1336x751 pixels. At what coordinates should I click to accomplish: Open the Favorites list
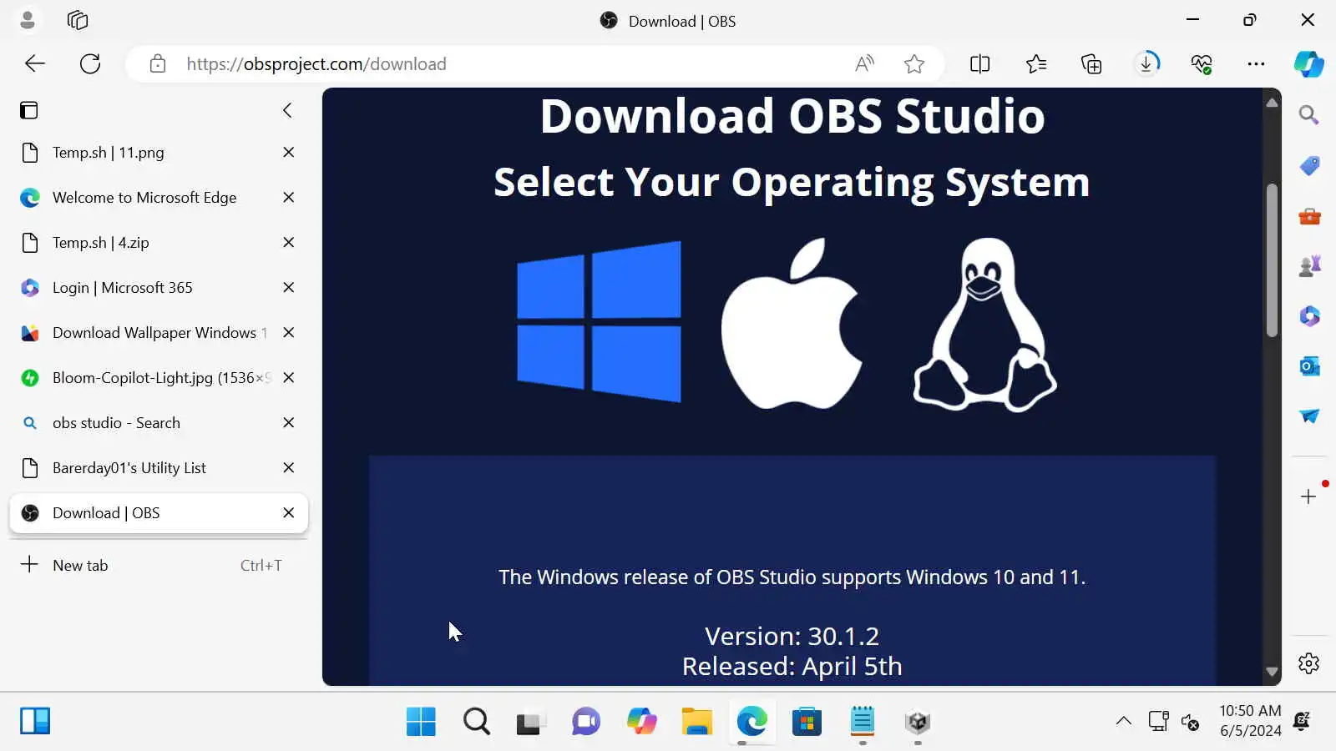pyautogui.click(x=1036, y=63)
